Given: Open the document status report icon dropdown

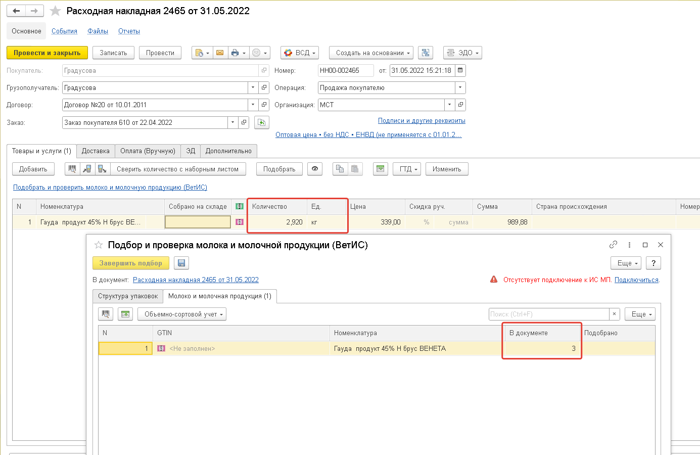Looking at the screenshot, I should tap(202, 53).
